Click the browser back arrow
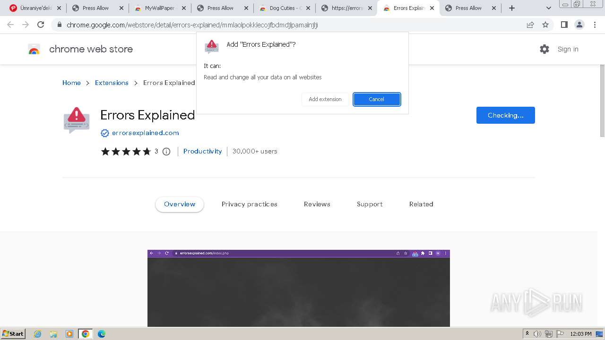 click(x=10, y=25)
